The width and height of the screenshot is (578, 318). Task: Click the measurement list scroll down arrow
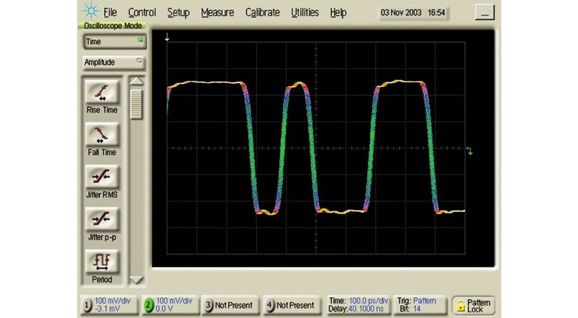136,280
